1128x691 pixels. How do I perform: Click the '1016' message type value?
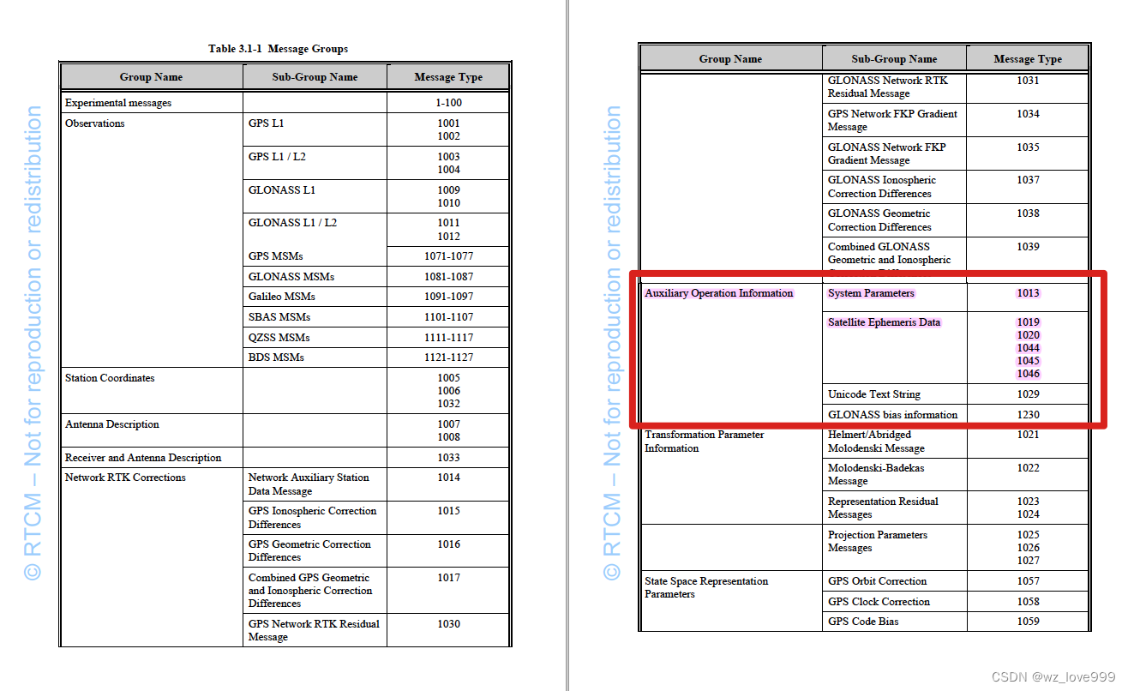[448, 544]
